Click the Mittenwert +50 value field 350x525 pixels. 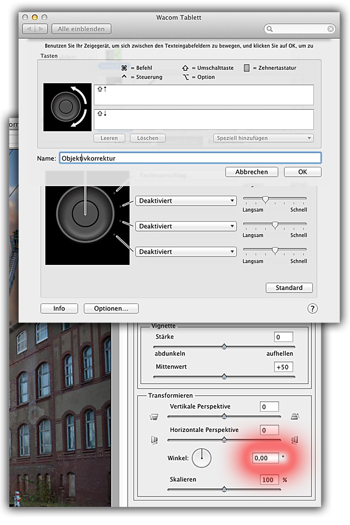[x=283, y=367]
